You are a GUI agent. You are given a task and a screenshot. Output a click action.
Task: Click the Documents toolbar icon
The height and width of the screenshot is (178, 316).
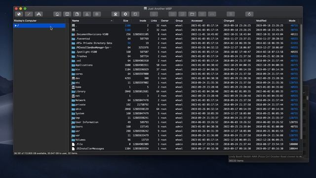pyautogui.click(x=77, y=14)
